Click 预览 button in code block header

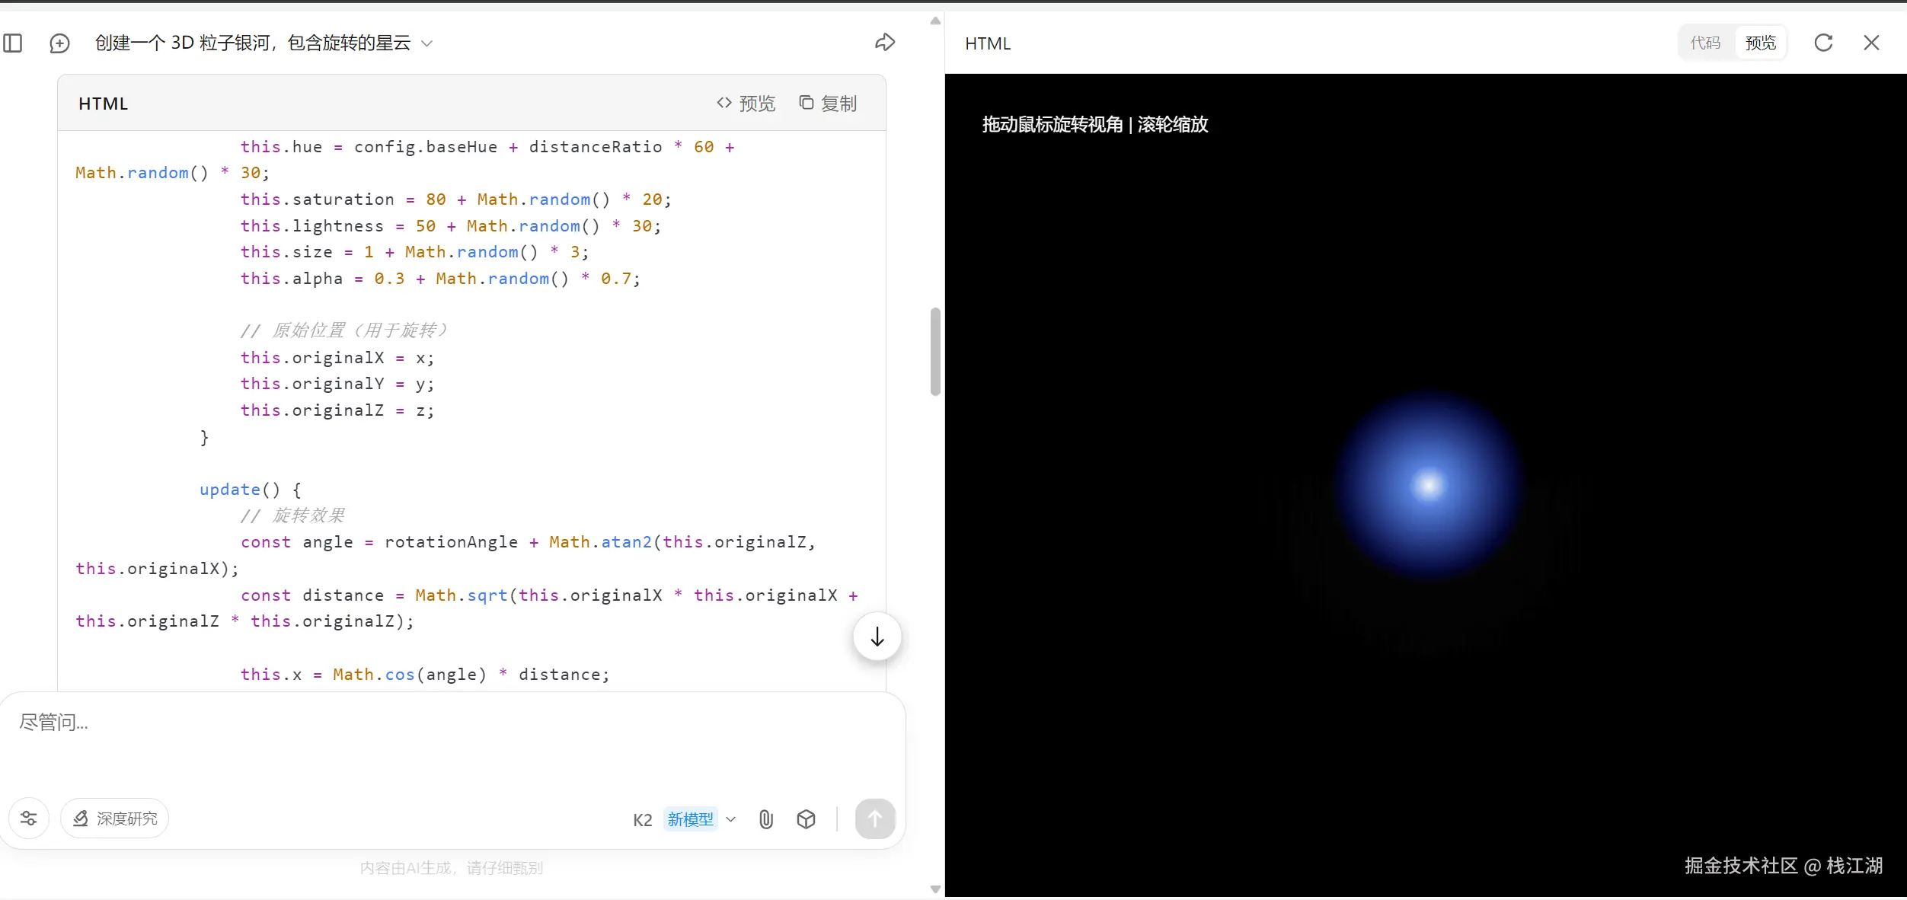point(746,103)
